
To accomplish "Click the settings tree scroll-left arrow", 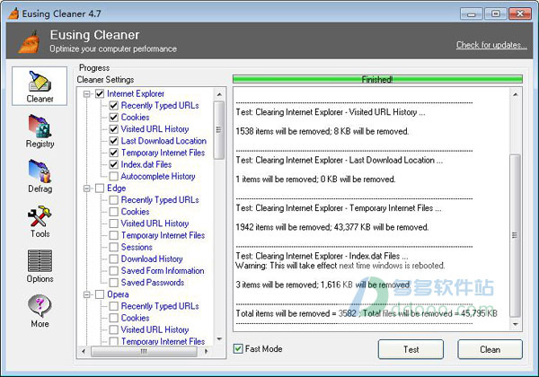I will (84, 351).
